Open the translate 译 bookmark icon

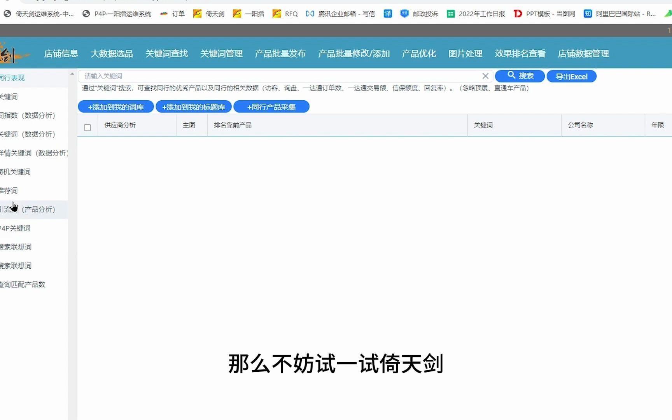point(388,14)
